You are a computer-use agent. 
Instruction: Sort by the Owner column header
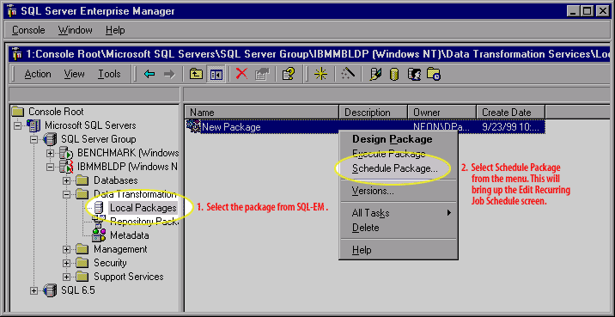[442, 113]
